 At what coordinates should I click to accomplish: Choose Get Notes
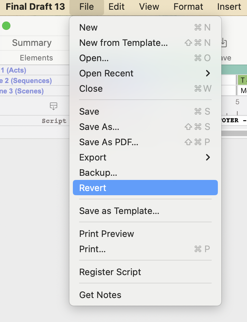(x=100, y=295)
